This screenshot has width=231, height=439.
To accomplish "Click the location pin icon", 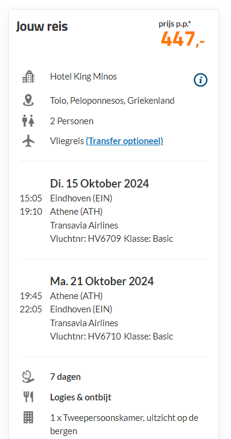I will [28, 100].
